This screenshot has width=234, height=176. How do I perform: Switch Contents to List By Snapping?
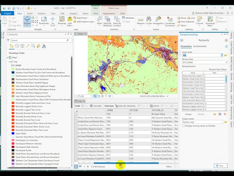(x=33, y=46)
